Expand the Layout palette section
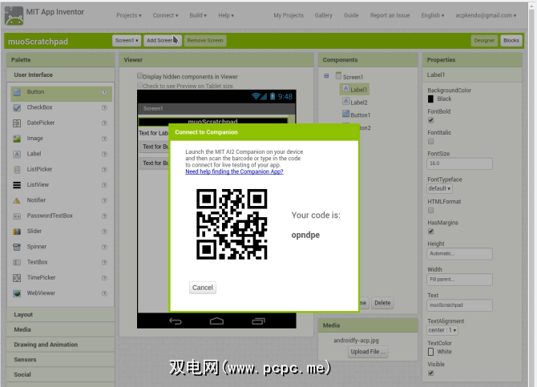This screenshot has height=387, width=537. pos(61,315)
